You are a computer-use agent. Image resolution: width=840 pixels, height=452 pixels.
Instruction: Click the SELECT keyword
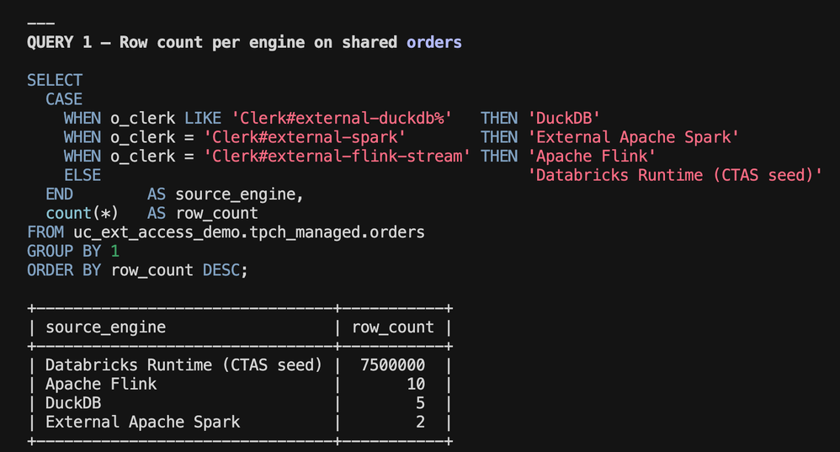tap(55, 80)
